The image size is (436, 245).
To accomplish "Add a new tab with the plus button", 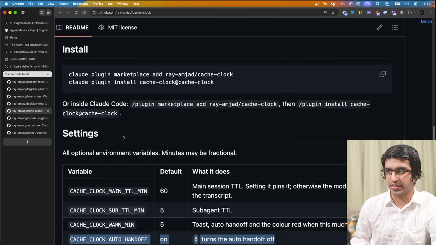I will 27,142.
